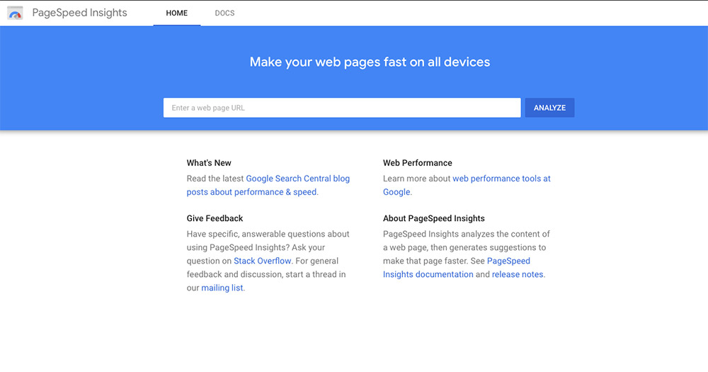Click the ANALYZE button
708x372 pixels.
tap(549, 108)
